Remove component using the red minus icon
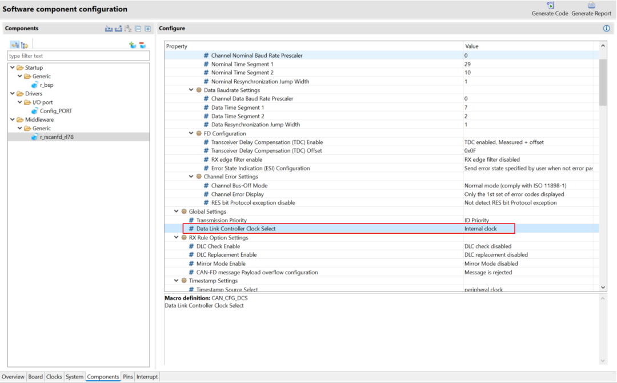This screenshot has height=383, width=617. pyautogui.click(x=142, y=45)
